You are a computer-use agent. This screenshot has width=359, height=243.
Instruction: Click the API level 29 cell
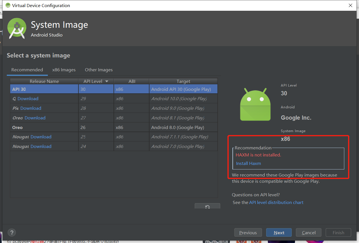coord(96,98)
